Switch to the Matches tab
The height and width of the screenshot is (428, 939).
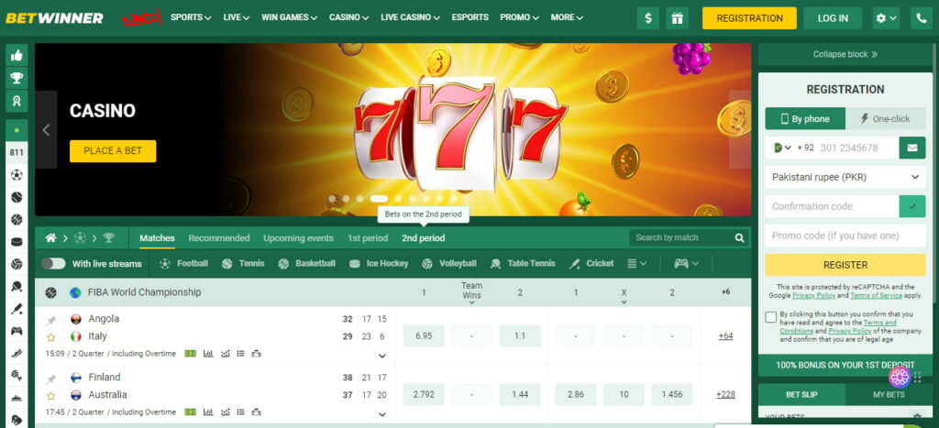click(x=157, y=237)
